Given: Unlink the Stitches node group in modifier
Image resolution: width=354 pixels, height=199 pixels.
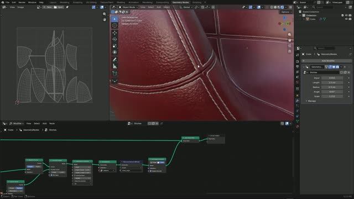Looking at the screenshot, I should click(349, 72).
